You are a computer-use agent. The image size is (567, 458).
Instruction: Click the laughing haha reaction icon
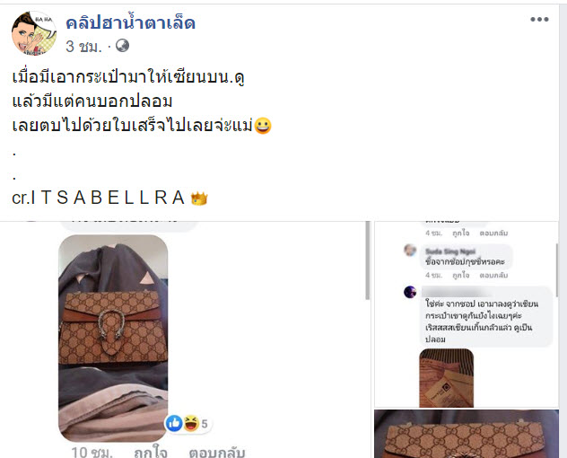[x=190, y=423]
